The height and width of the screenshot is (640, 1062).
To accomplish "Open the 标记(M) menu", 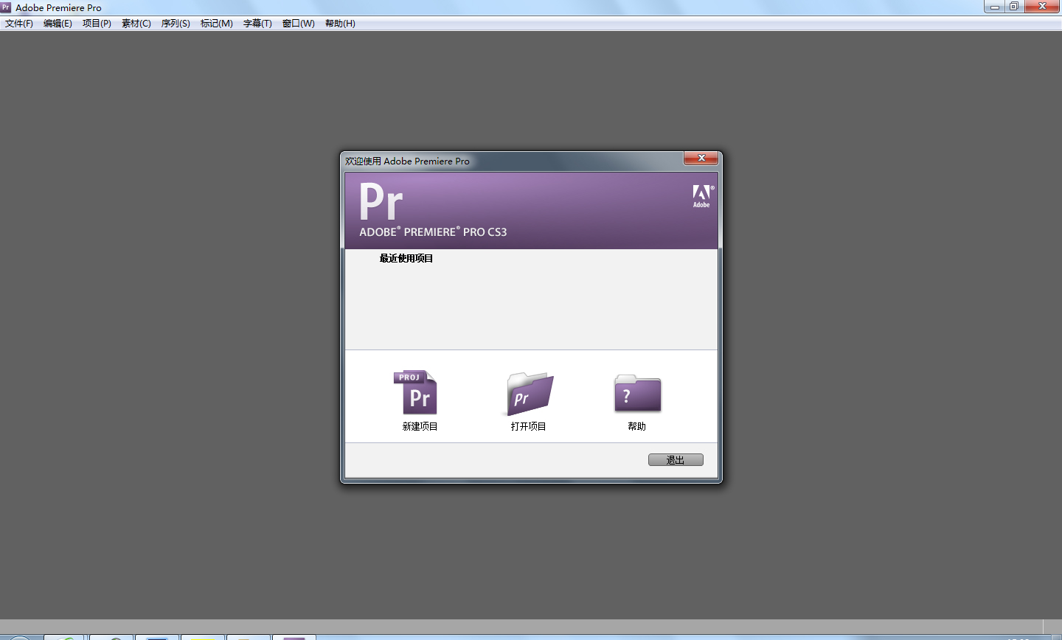I will tap(217, 24).
